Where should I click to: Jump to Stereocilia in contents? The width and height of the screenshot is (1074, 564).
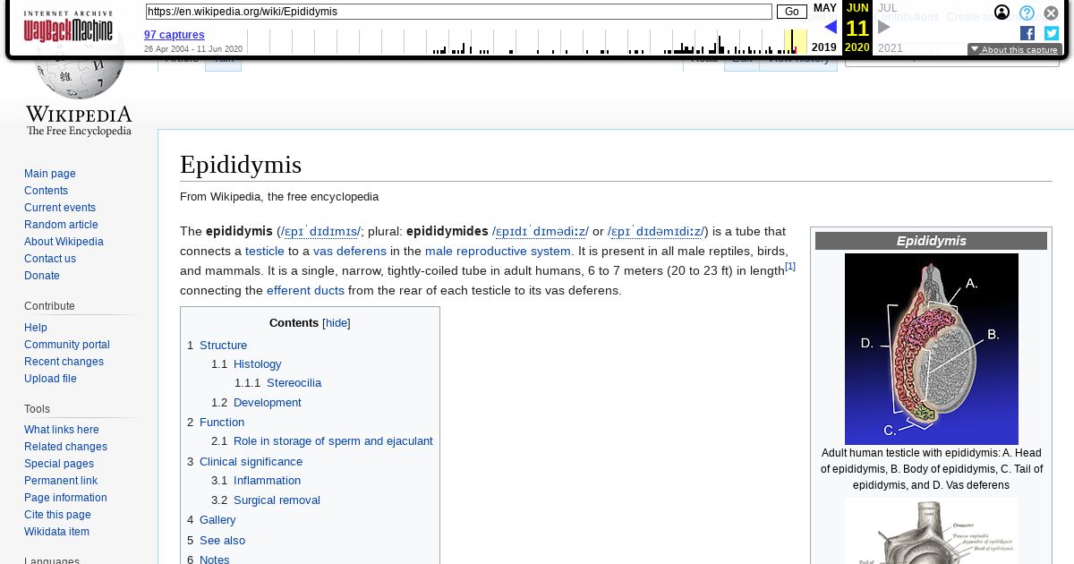pos(294,383)
